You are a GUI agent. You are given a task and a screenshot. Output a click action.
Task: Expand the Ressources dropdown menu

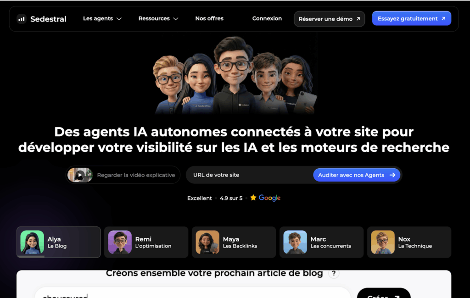tap(158, 19)
